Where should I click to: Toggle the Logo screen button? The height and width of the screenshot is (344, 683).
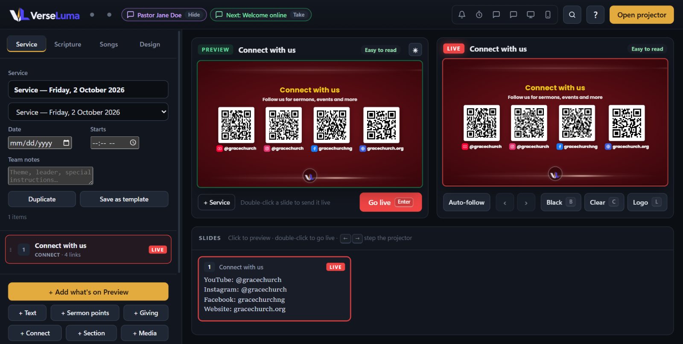click(x=647, y=202)
